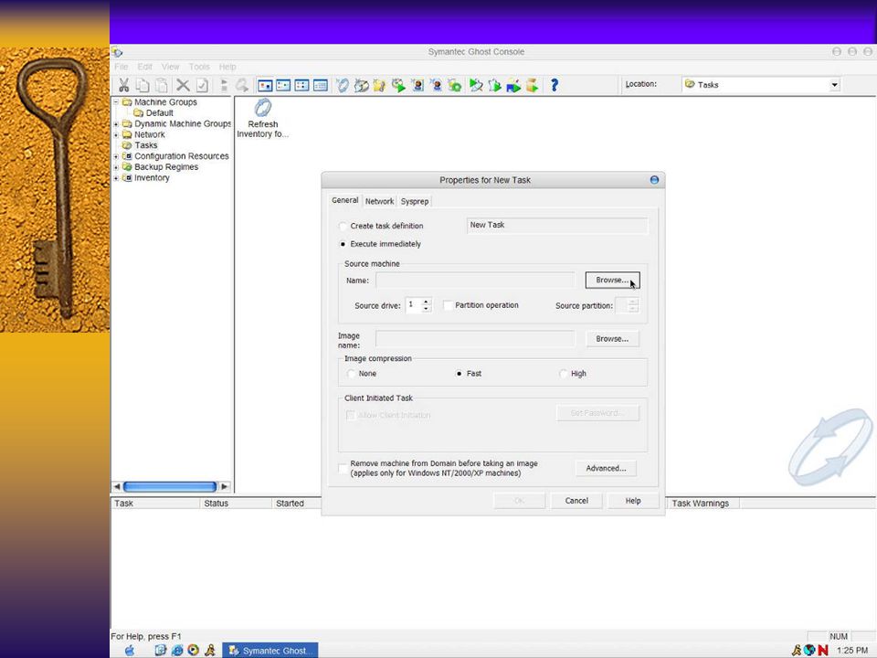Collapse the Machine Groups tree node

116,101
